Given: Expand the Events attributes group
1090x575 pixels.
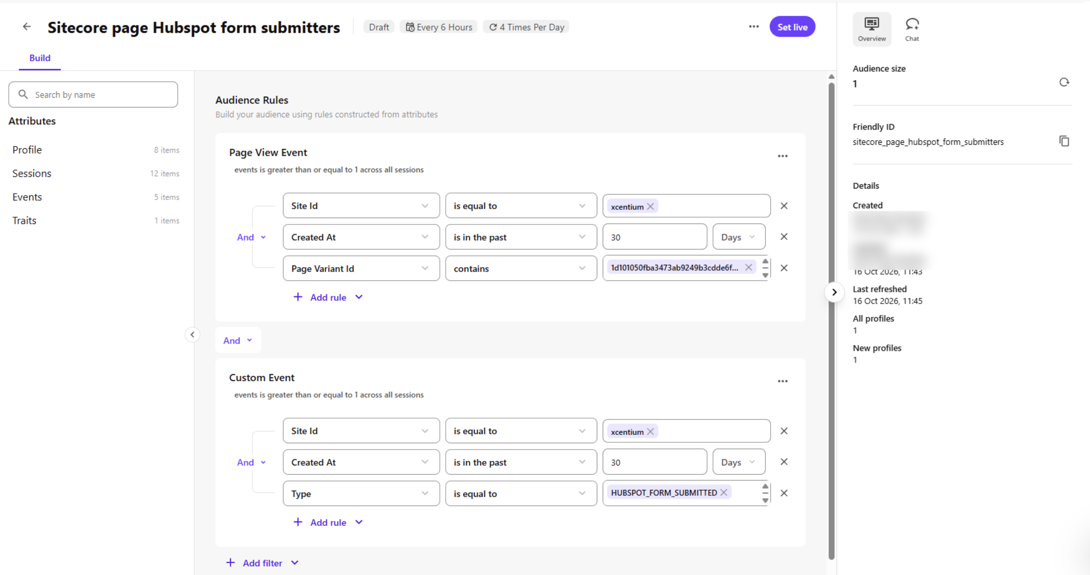Looking at the screenshot, I should 96,197.
